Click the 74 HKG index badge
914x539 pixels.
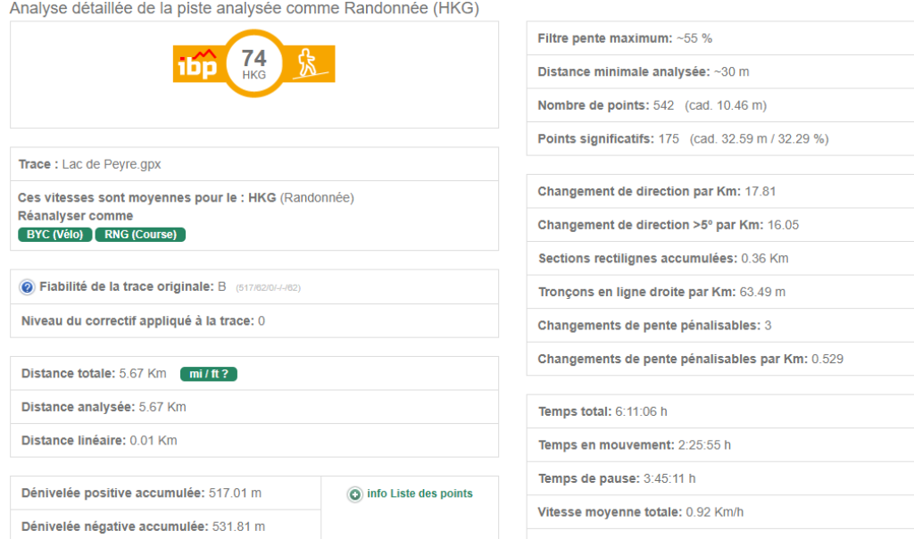pos(253,64)
